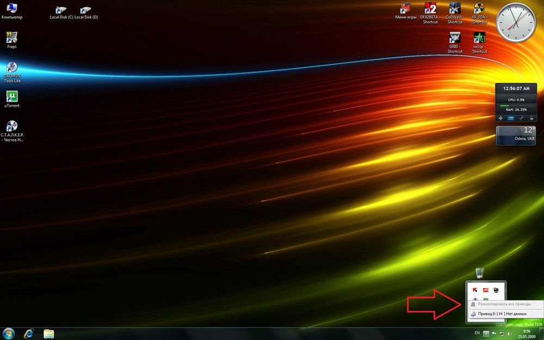The width and height of the screenshot is (544, 340).
Task: Open CPU gadget settings via the wrench button
Action: pyautogui.click(x=522, y=118)
